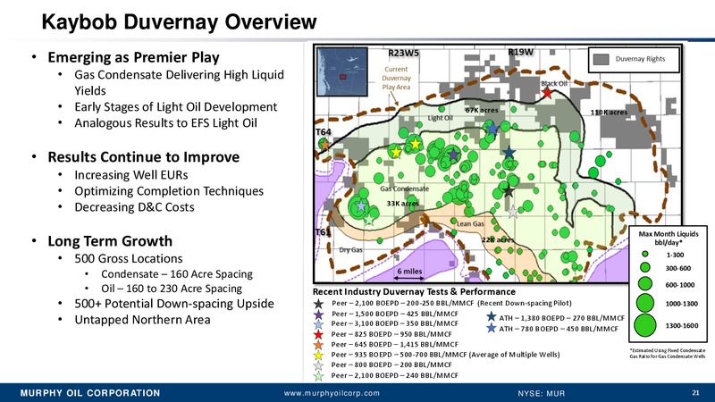Select 'Oil – 160 to 230 Acre Spacing'
The width and height of the screenshot is (715, 402).
tap(172, 289)
